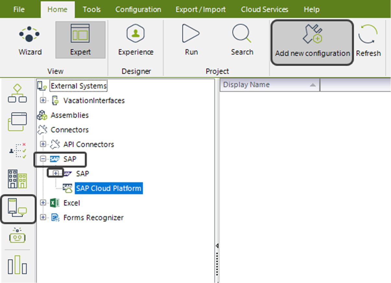Open the Export / Import tab
Image resolution: width=391 pixels, height=283 pixels.
200,9
